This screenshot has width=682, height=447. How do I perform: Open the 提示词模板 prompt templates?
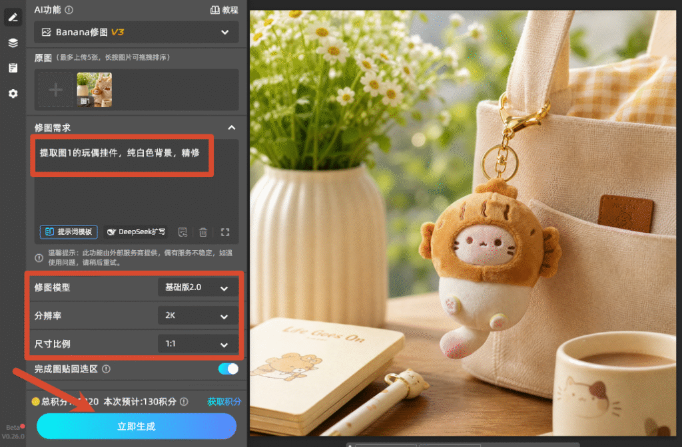coord(69,232)
